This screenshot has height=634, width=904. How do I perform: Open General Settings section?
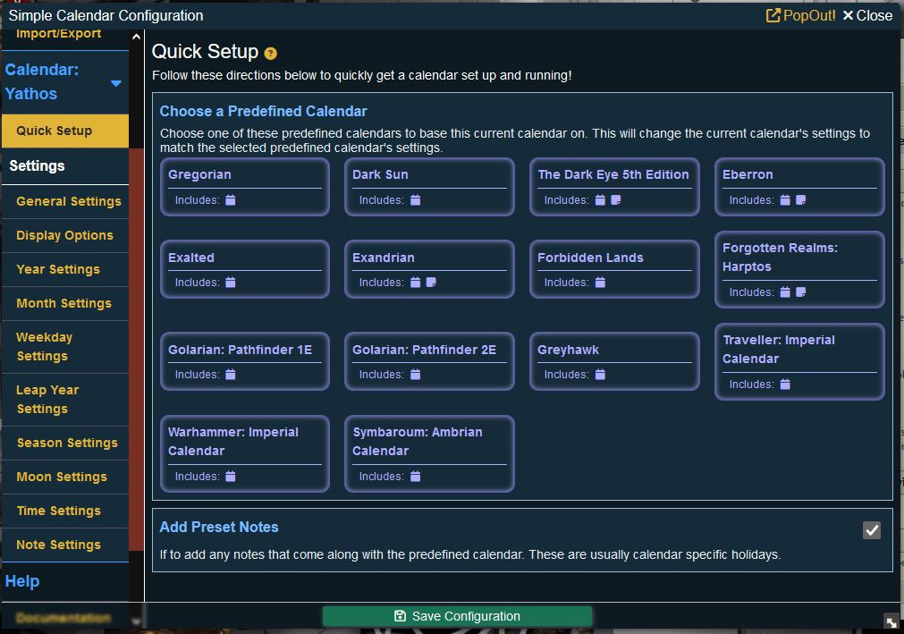(65, 201)
